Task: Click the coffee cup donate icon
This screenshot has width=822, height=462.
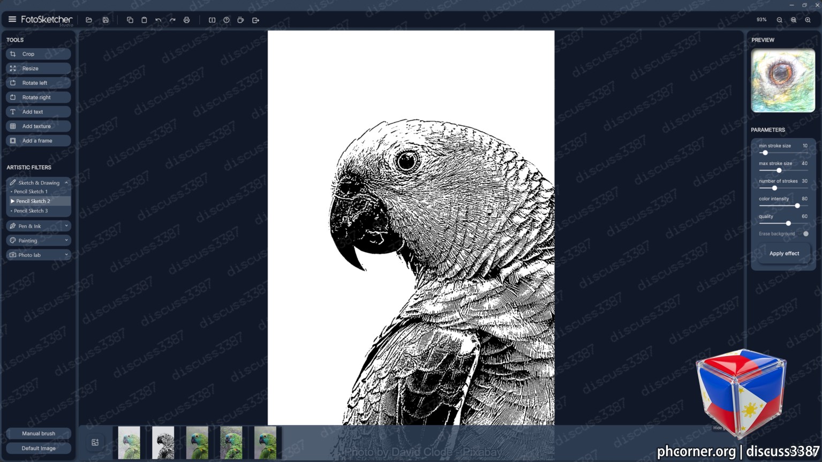Action: [x=241, y=20]
